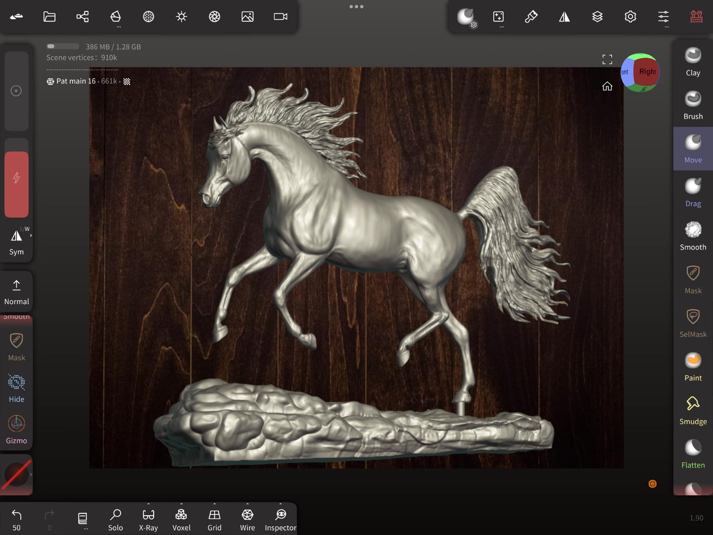The width and height of the screenshot is (713, 535).
Task: Expand the Grid options arrow
Action: pyautogui.click(x=214, y=503)
